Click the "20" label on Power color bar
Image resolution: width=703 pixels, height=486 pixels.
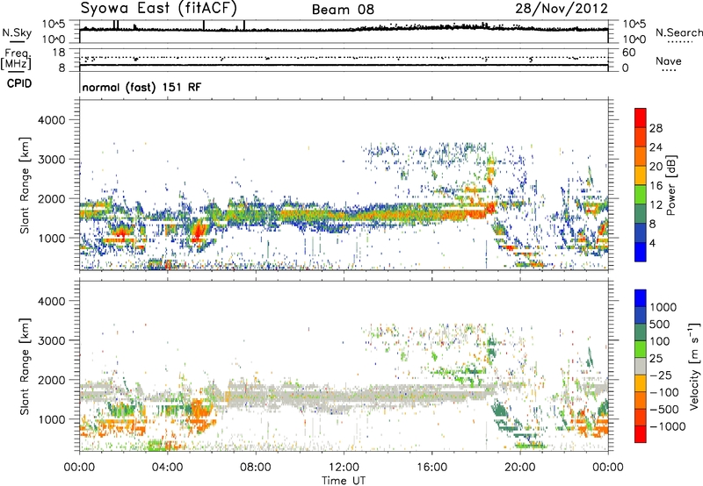[656, 167]
